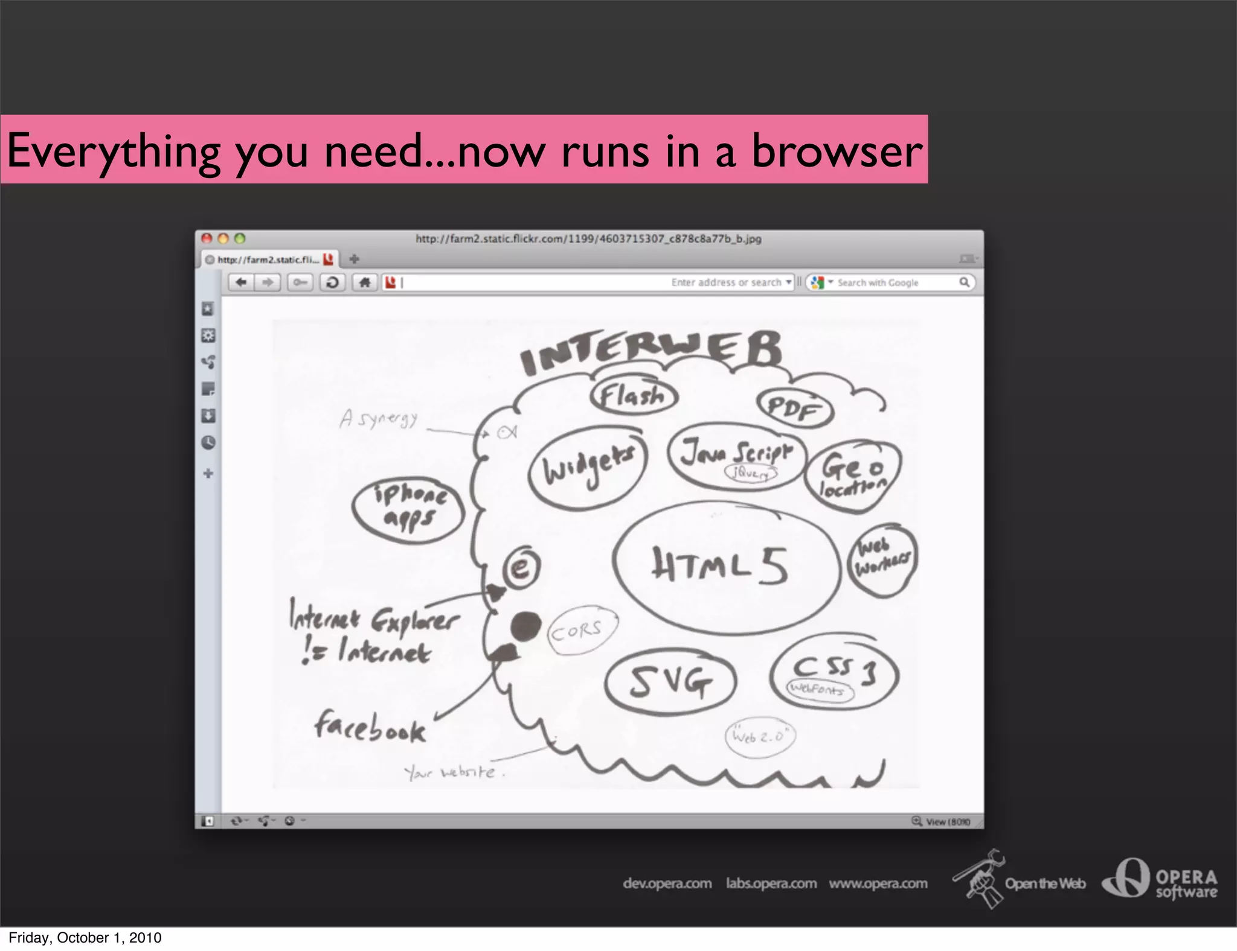
Task: Click the red close window button
Action: pos(207,238)
